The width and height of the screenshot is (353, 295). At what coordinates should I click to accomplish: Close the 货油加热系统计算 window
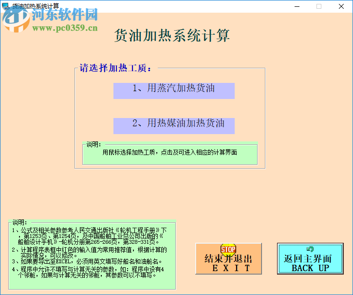341,6
